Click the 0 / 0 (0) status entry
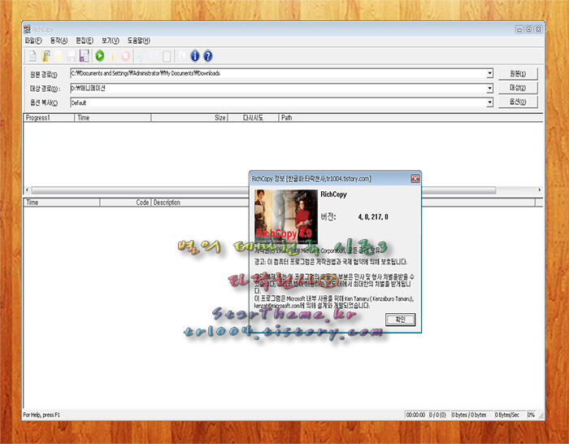Screen dimensions: 569x444 (437, 415)
